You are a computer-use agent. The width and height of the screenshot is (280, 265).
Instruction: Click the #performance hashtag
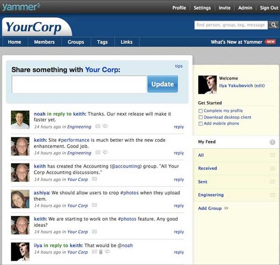coord(74,140)
